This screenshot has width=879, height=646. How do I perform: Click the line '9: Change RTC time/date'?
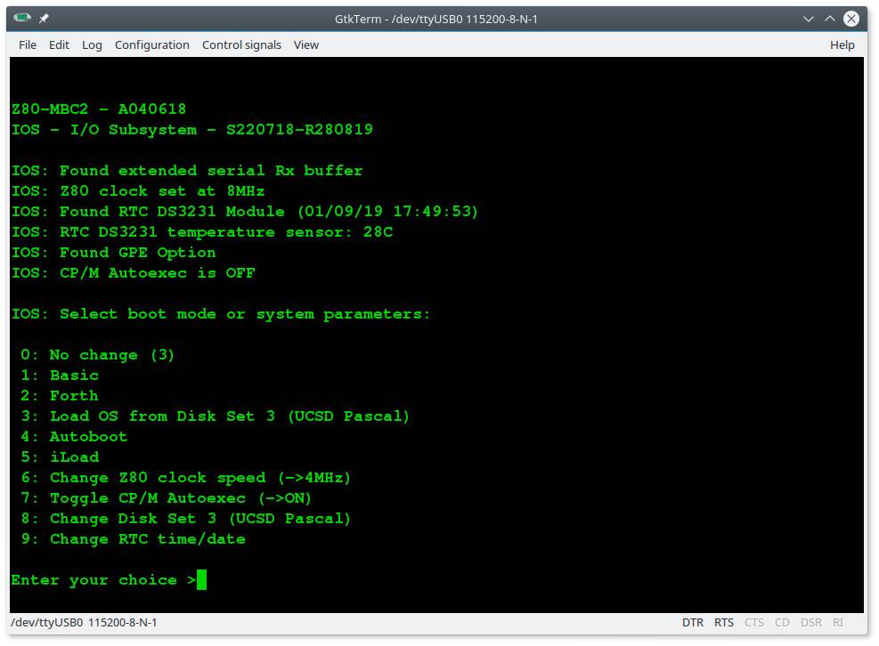134,539
